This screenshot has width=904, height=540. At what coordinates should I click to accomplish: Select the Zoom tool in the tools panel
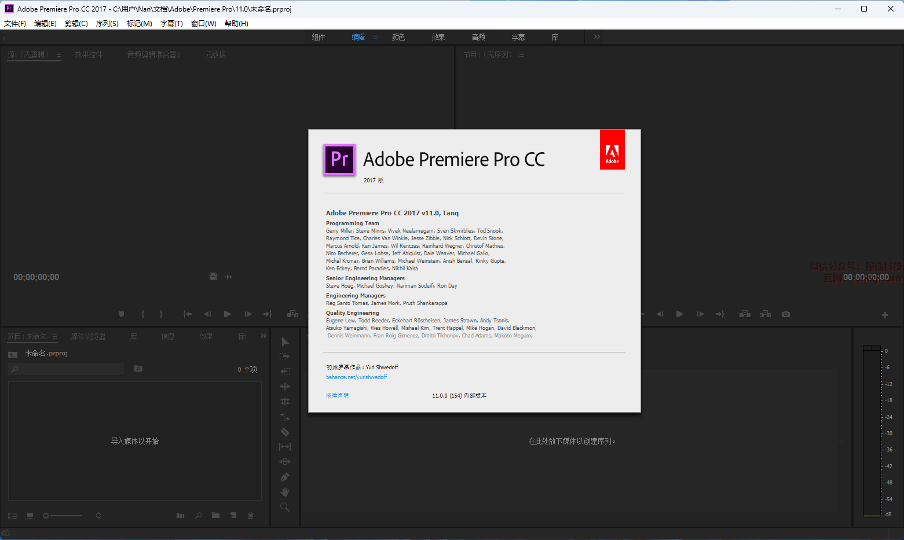pyautogui.click(x=285, y=507)
